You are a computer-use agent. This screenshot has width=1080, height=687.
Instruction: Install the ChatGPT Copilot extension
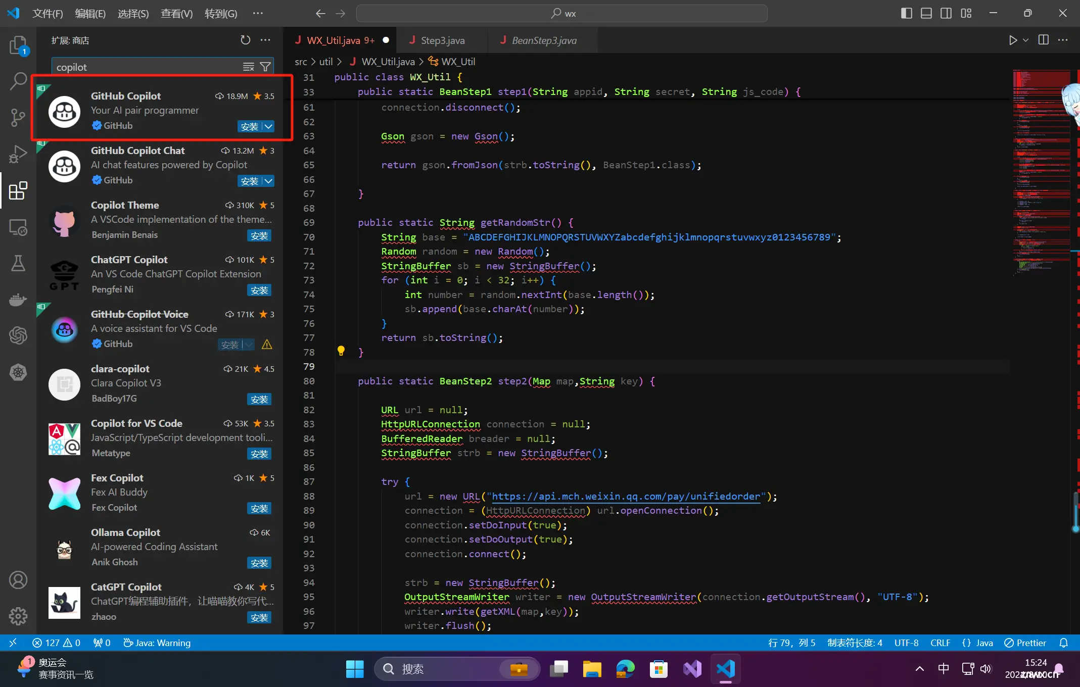(x=259, y=290)
